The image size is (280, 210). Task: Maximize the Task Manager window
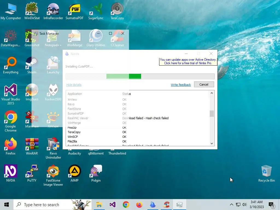[110, 33]
